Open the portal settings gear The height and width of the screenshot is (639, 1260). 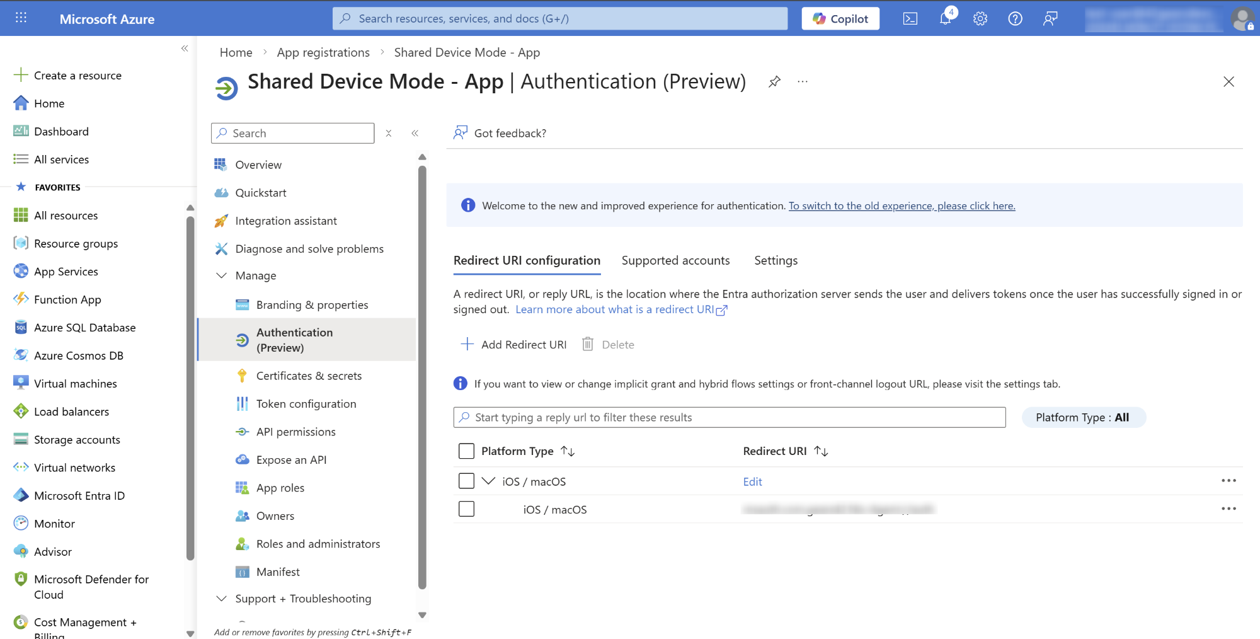[980, 19]
